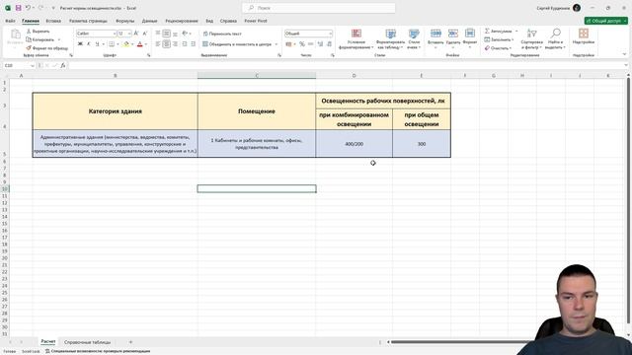
Task: Click the Общий доступ share button
Action: click(x=605, y=21)
